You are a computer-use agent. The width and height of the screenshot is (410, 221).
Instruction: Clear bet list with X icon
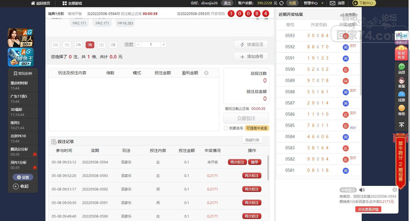(x=206, y=73)
